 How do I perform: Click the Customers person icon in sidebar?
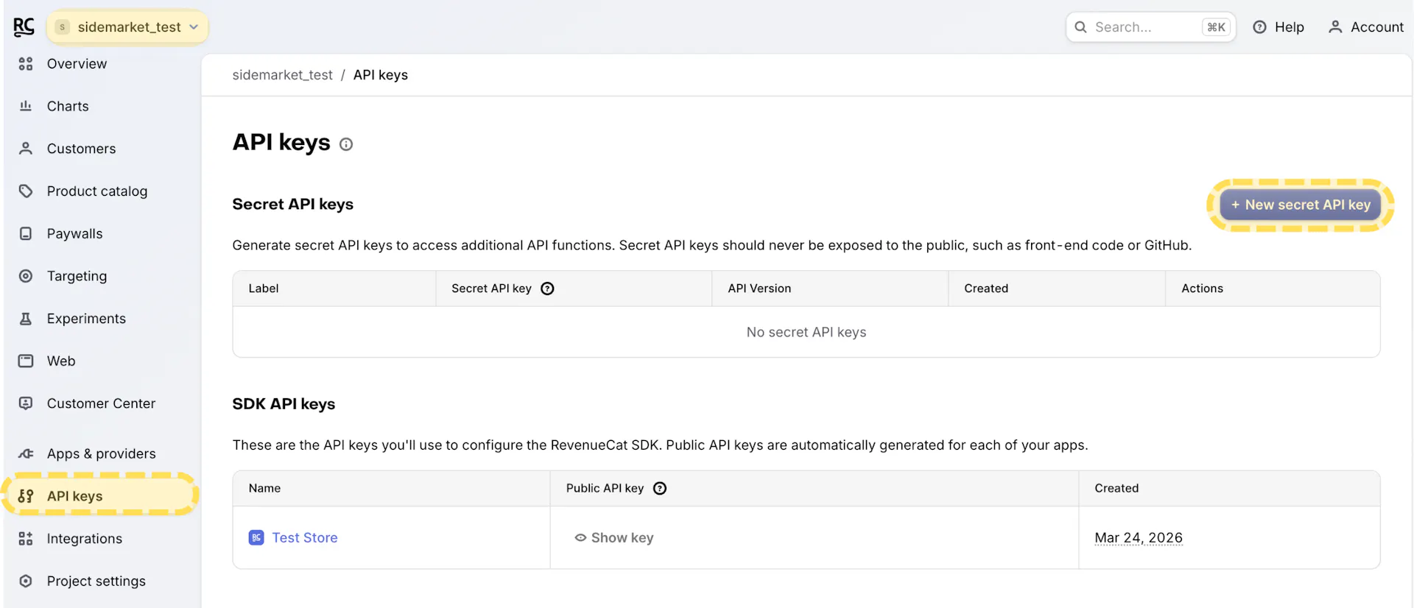click(x=26, y=149)
